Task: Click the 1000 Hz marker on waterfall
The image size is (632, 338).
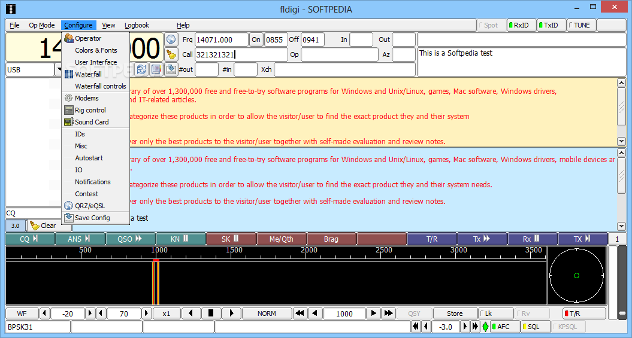Action: pos(159,250)
